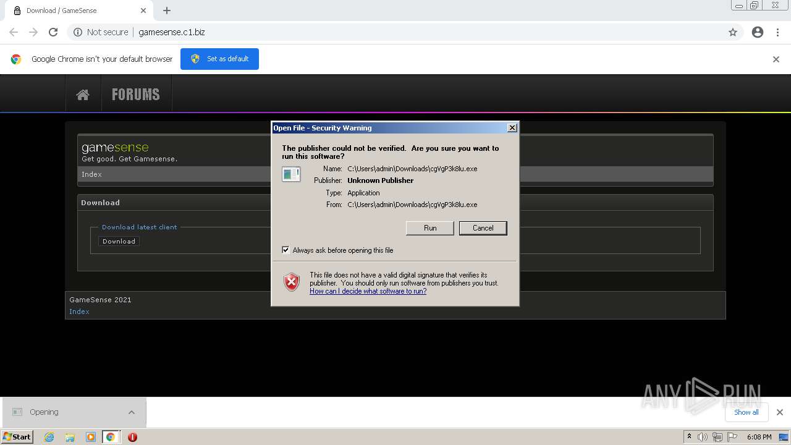Screen dimensions: 791x445
Task: Click the Download section heading
Action: point(100,203)
